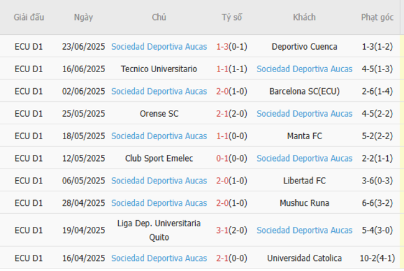
Task: Select the 10-2(4-1) corner kicks cell
Action: pyautogui.click(x=377, y=258)
